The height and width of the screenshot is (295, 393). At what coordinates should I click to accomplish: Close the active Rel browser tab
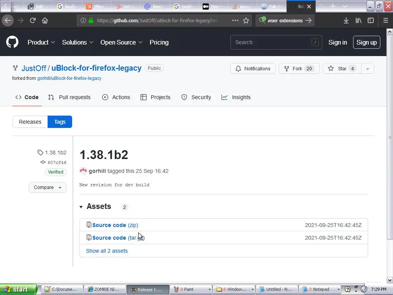[309, 7]
